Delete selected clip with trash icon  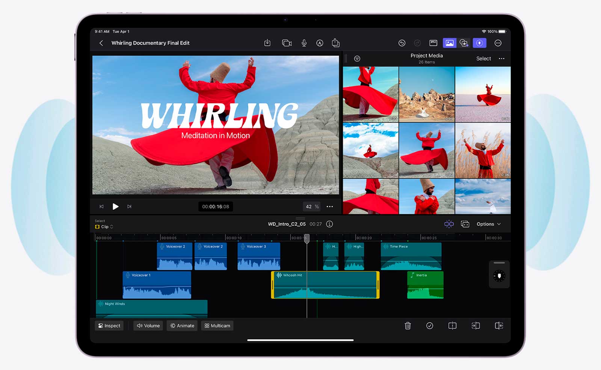point(408,326)
